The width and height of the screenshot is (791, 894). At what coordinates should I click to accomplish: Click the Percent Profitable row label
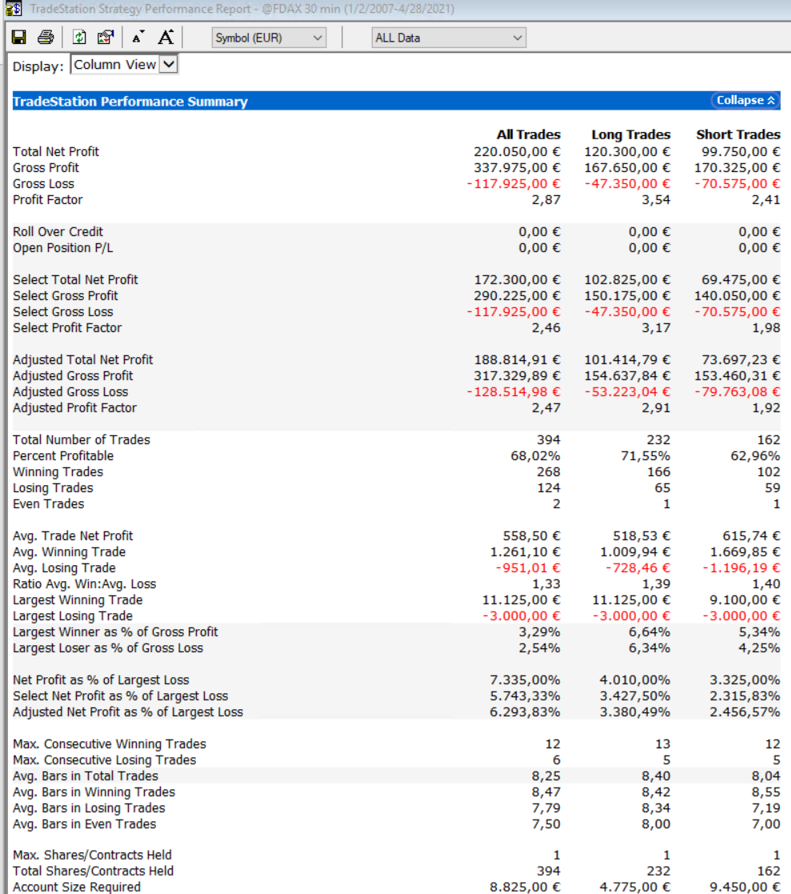pos(63,455)
